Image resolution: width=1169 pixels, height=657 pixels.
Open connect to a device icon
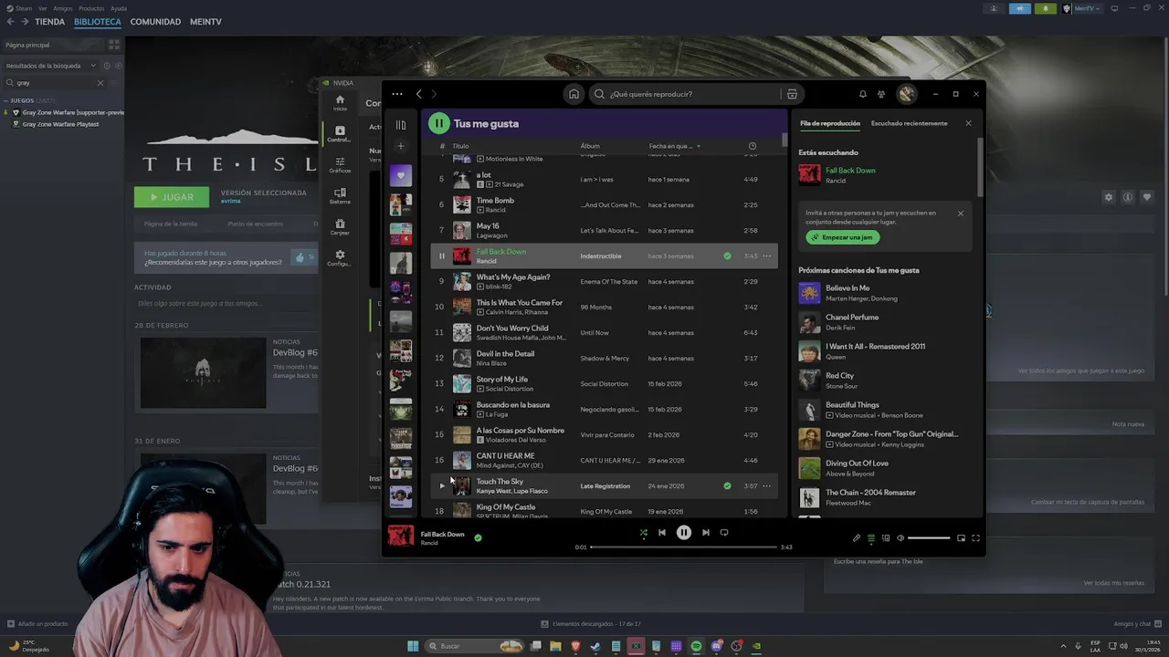[x=886, y=538]
